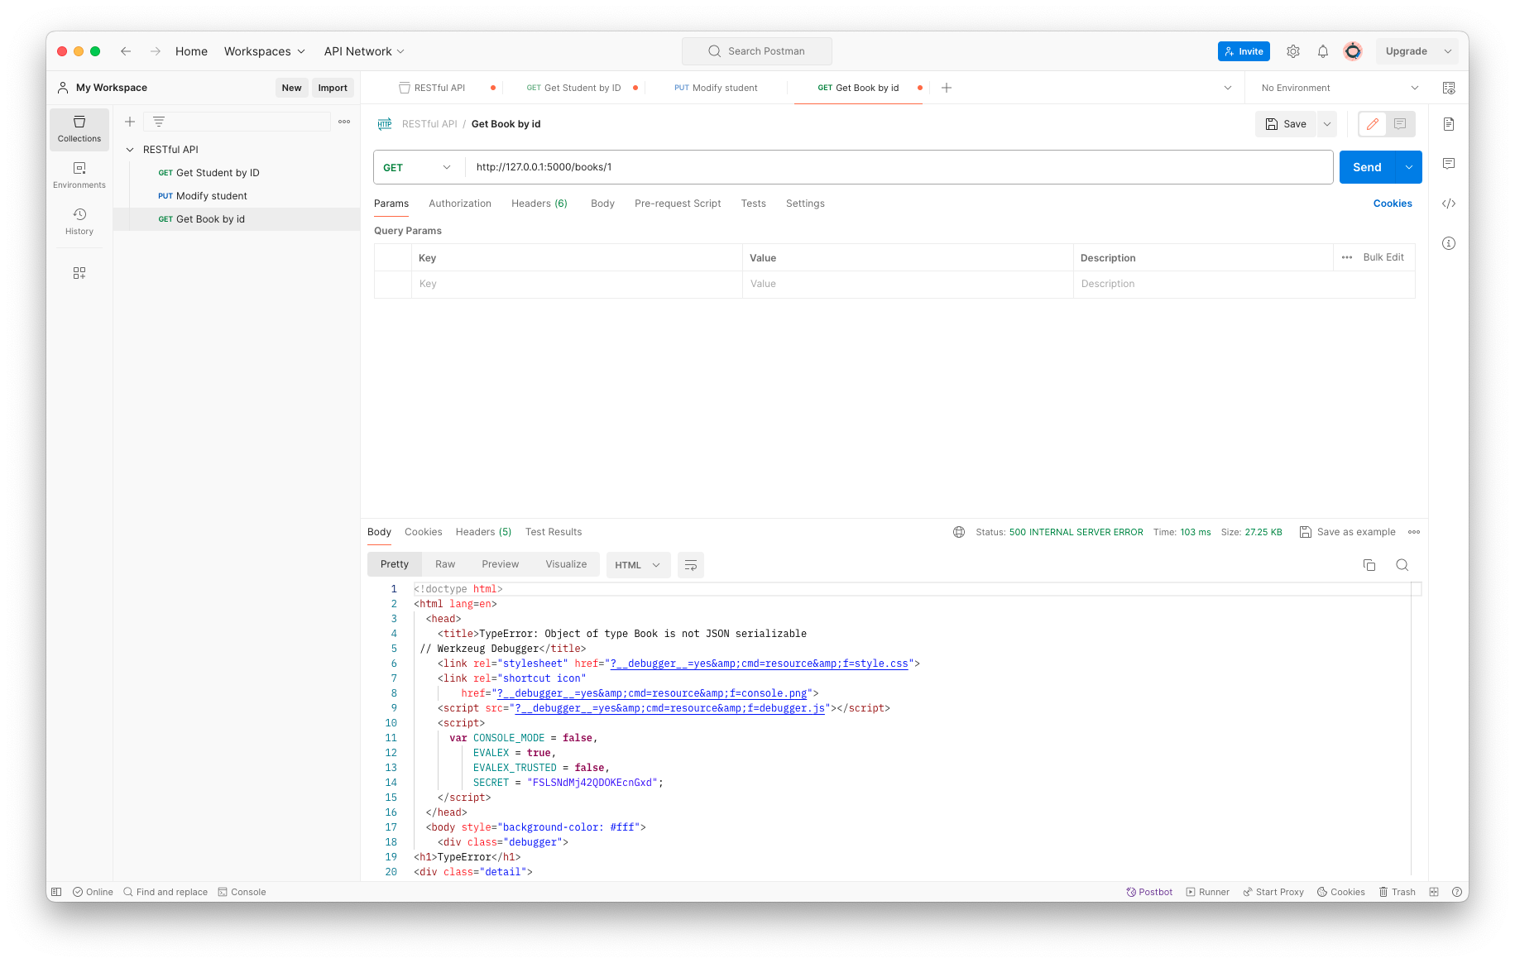Open the Cookies link beside request tabs
This screenshot has height=963, width=1515.
[1393, 204]
